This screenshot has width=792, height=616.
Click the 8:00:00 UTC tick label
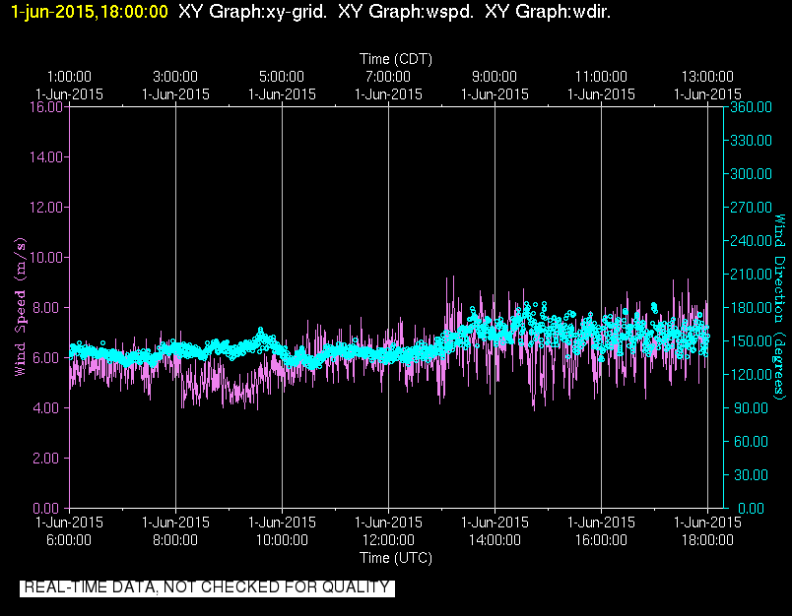tap(175, 540)
